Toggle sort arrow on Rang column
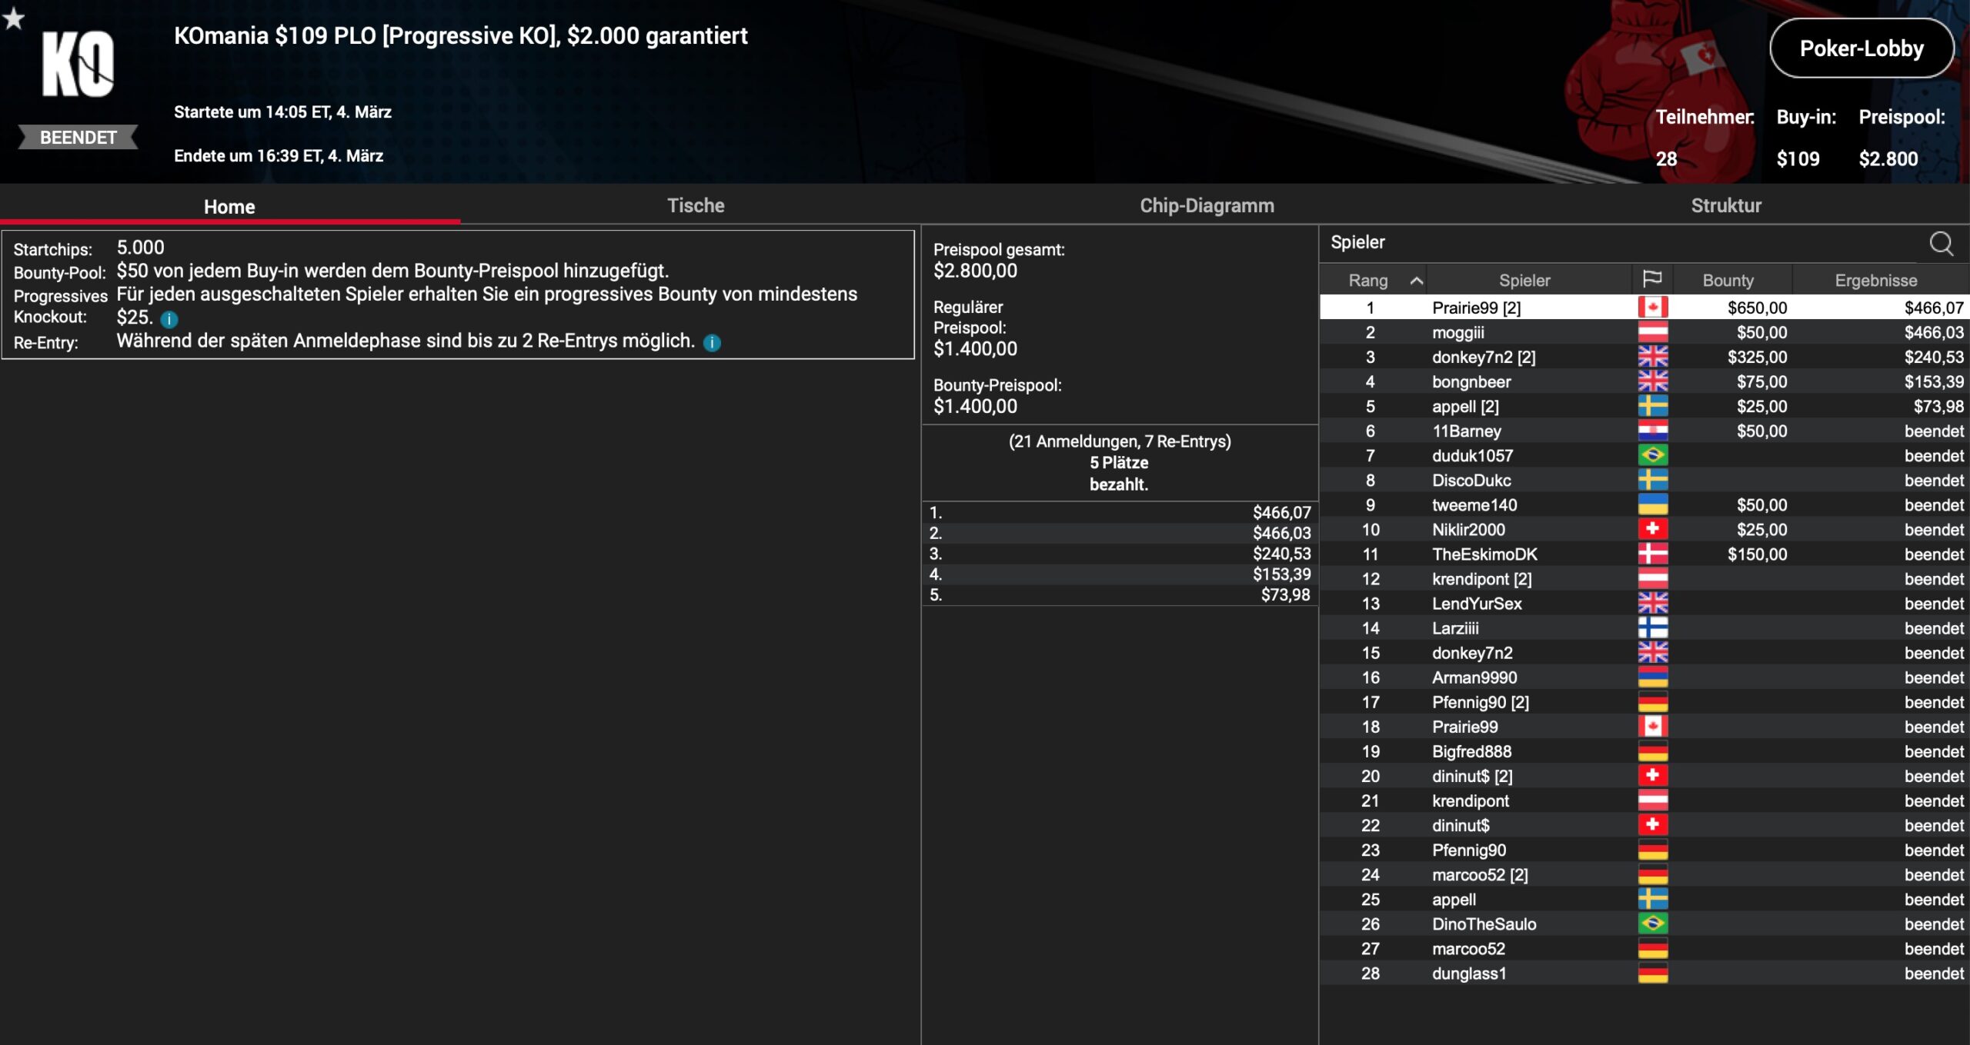1970x1045 pixels. pyautogui.click(x=1416, y=281)
